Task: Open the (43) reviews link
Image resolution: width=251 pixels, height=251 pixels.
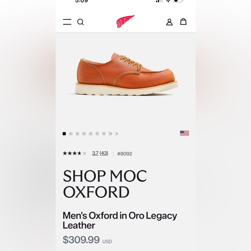Action: pos(104,153)
